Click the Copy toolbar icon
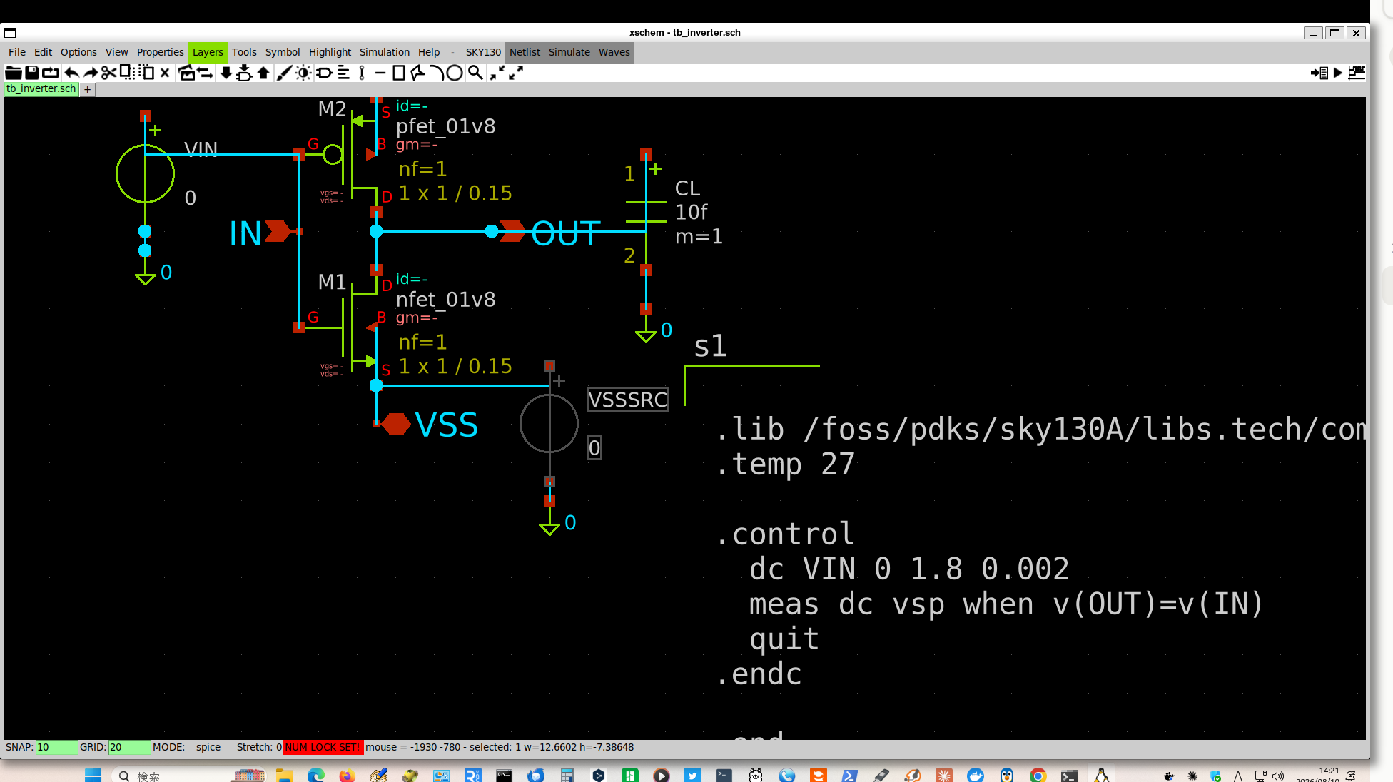This screenshot has width=1393, height=782. (127, 73)
